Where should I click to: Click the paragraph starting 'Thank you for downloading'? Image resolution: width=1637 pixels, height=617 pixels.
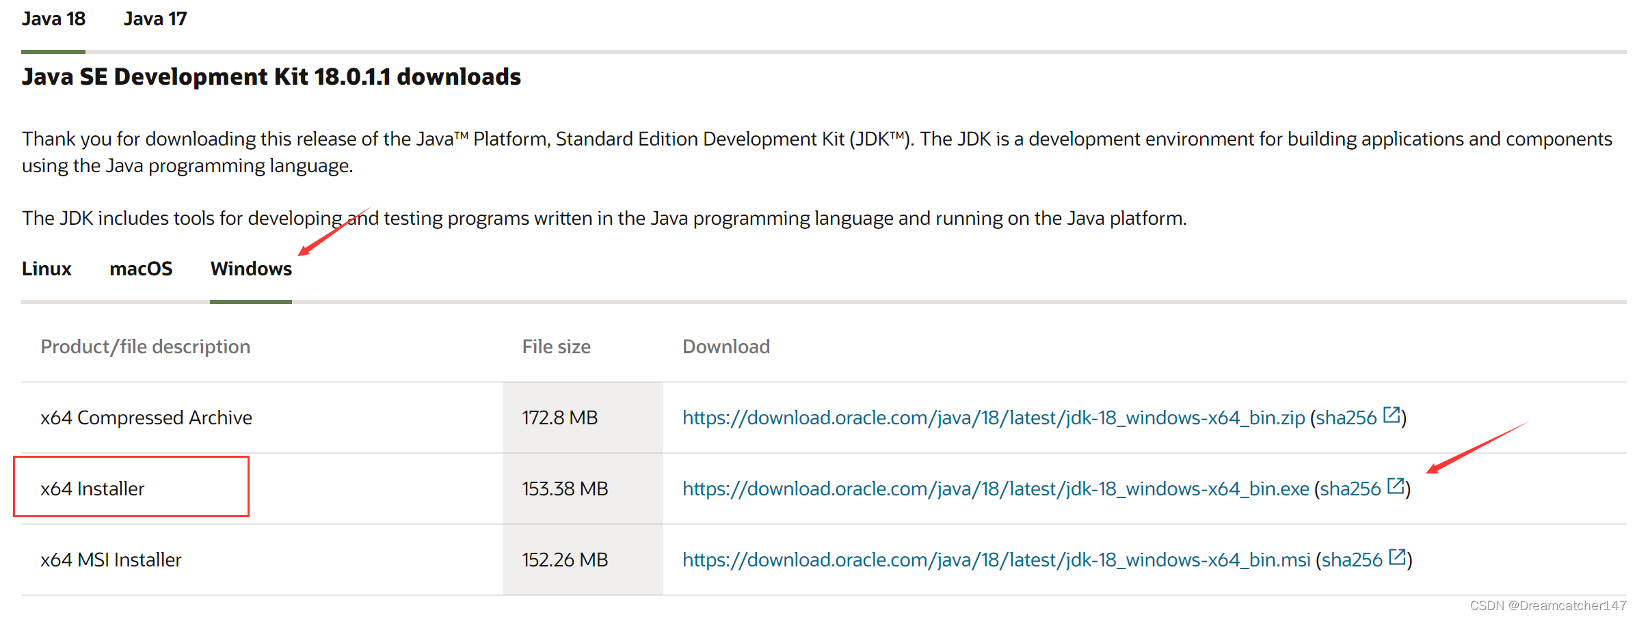(x=817, y=152)
